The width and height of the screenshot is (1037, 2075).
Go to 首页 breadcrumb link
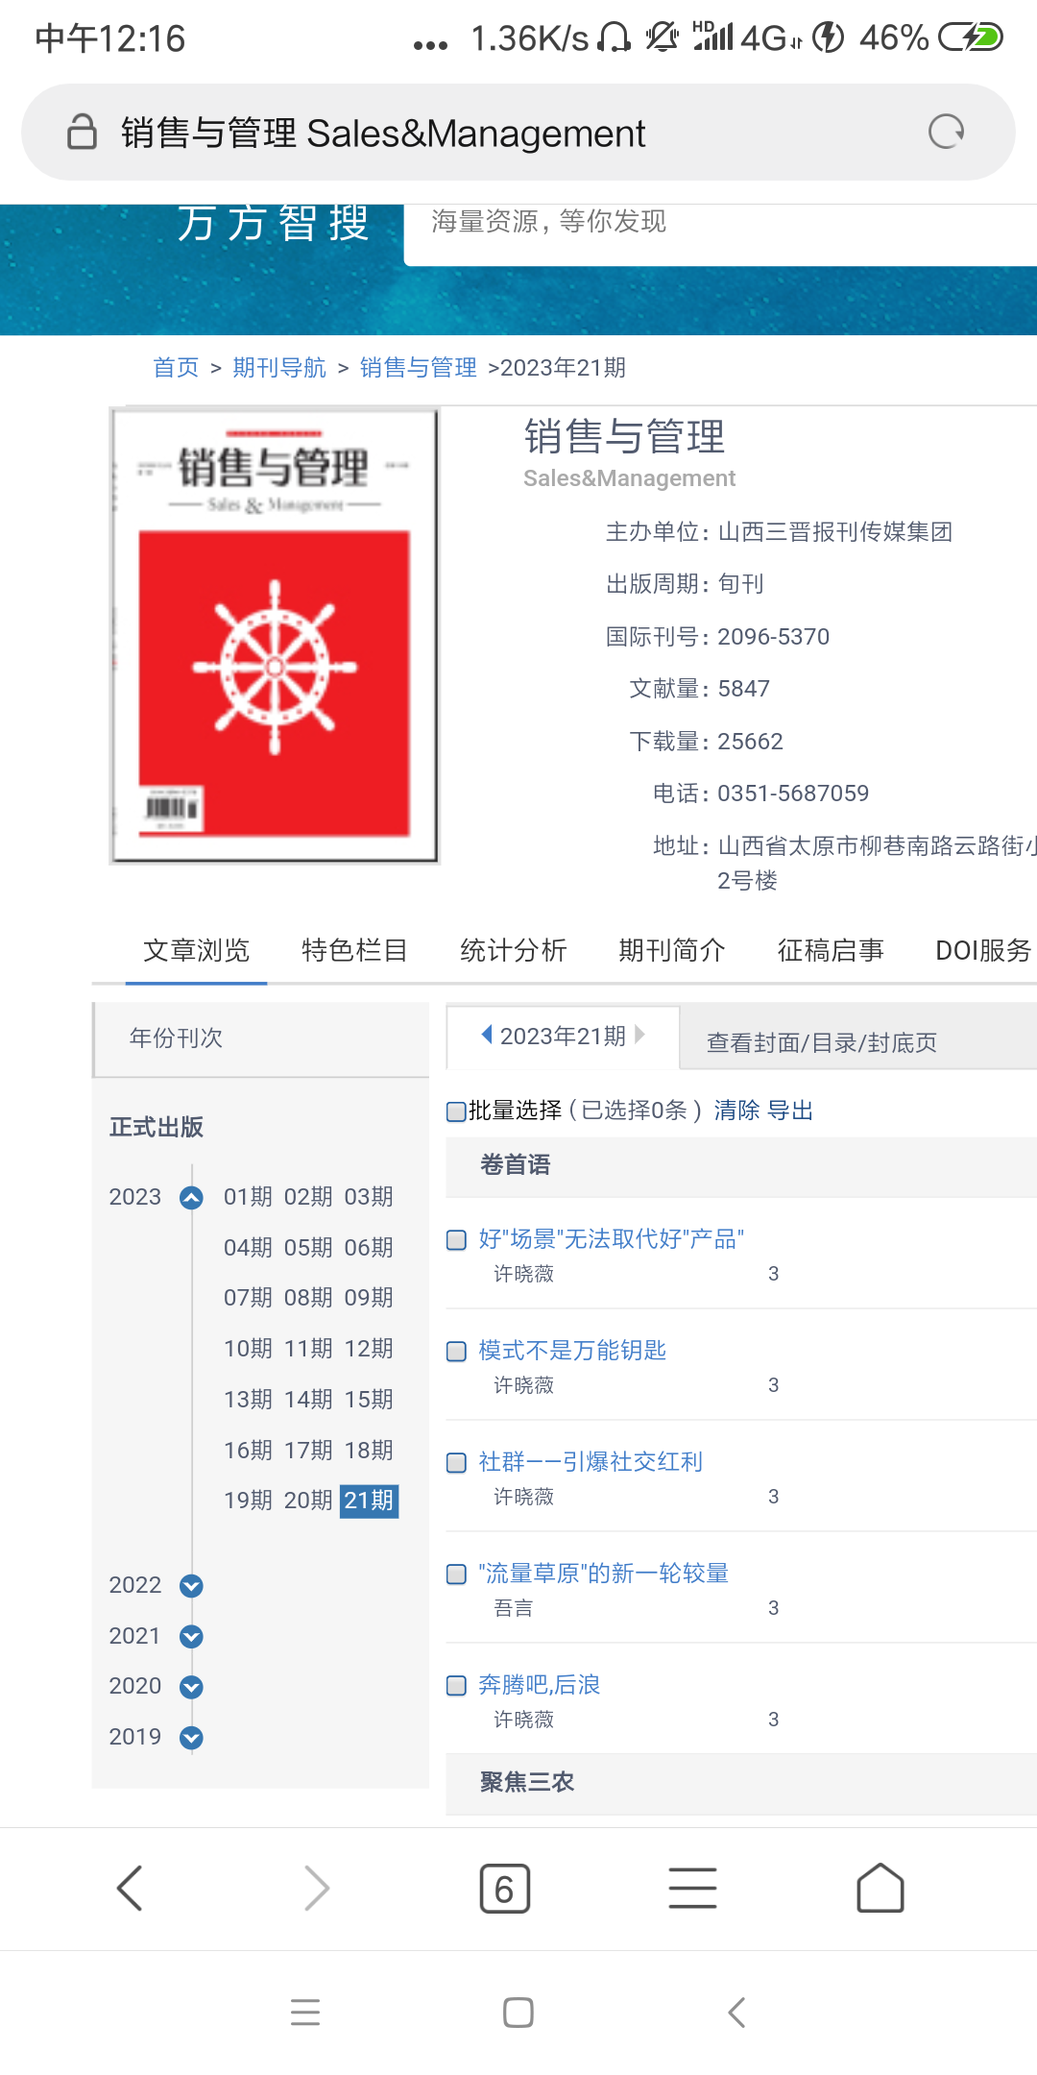[176, 367]
